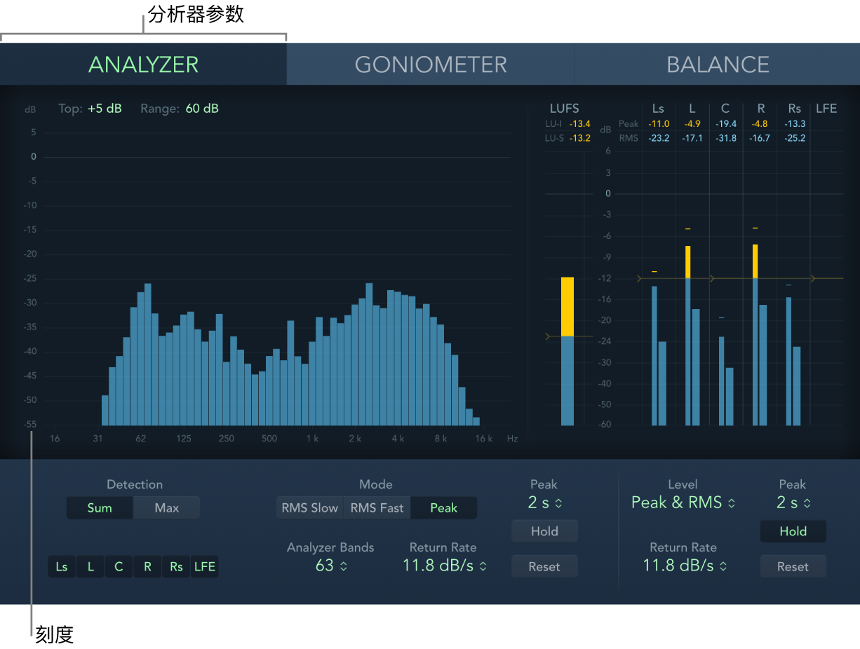This screenshot has height=649, width=860.
Task: Click the L RMS value -17.1
Action: point(692,138)
